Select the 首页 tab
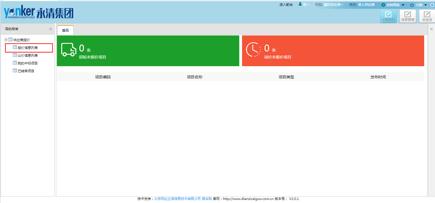435x203 pixels. [65, 30]
